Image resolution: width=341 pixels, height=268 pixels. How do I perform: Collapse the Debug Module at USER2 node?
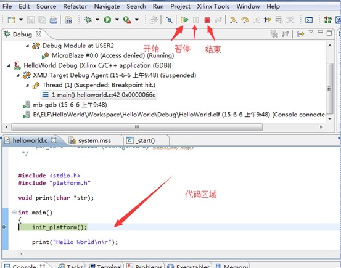click(27, 46)
